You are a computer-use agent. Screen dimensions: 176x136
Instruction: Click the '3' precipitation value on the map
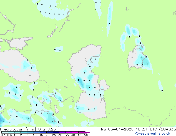79,80
